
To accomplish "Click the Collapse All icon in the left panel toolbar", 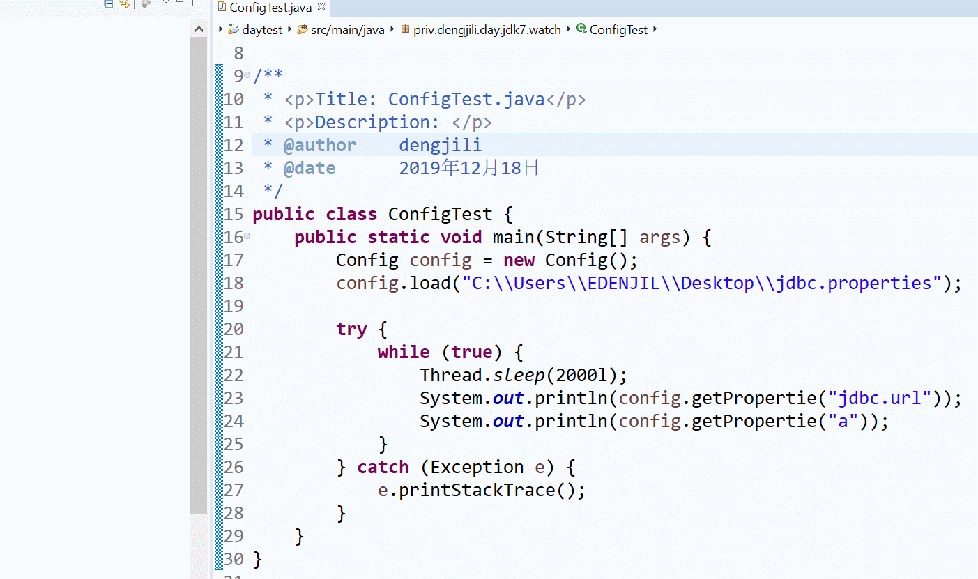I will 108,3.
